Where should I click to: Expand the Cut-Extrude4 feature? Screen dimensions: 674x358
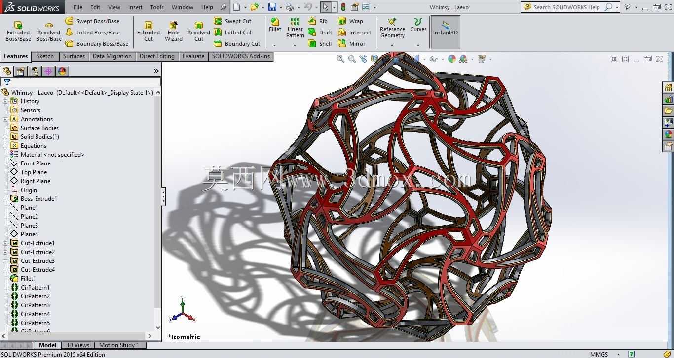(x=5, y=270)
